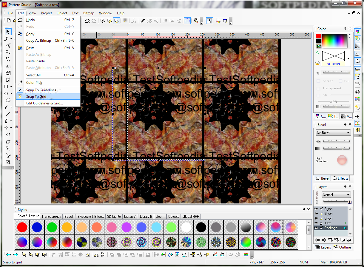Select the Text tool Aa icon
The height and width of the screenshot is (267, 364).
pos(8,66)
